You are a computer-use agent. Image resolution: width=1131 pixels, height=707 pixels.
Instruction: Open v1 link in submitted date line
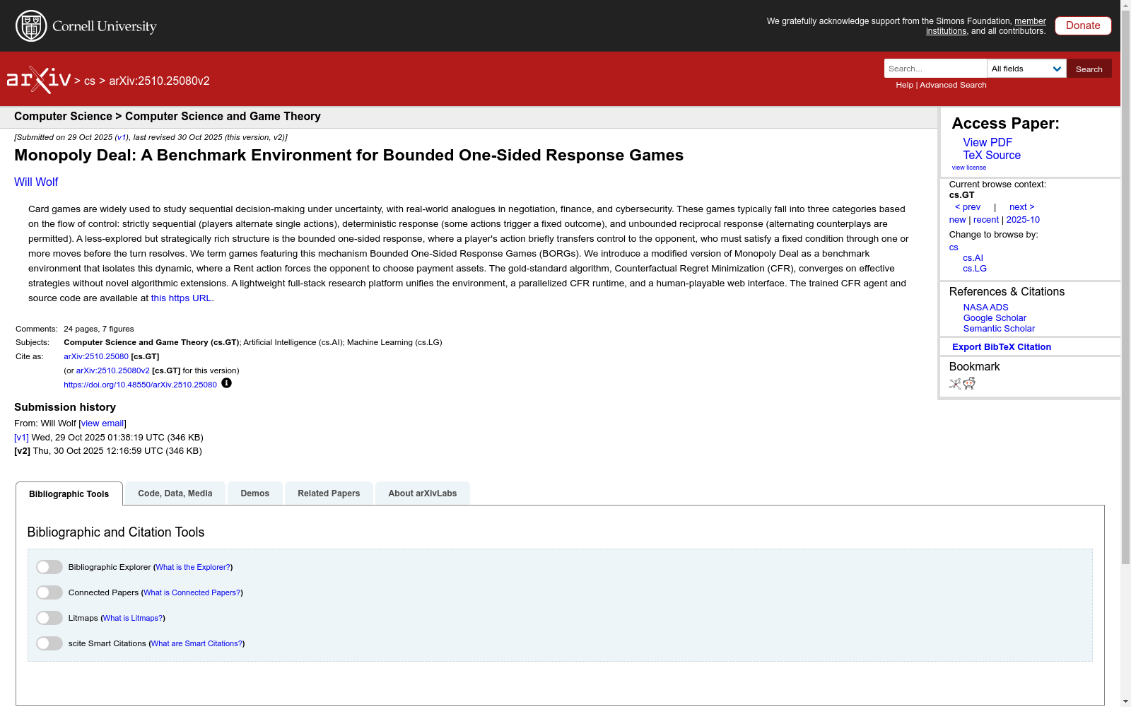[122, 138]
